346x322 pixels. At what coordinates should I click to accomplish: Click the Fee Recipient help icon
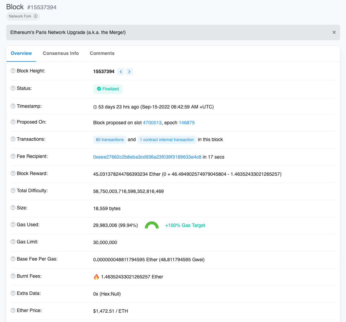pyautogui.click(x=13, y=156)
